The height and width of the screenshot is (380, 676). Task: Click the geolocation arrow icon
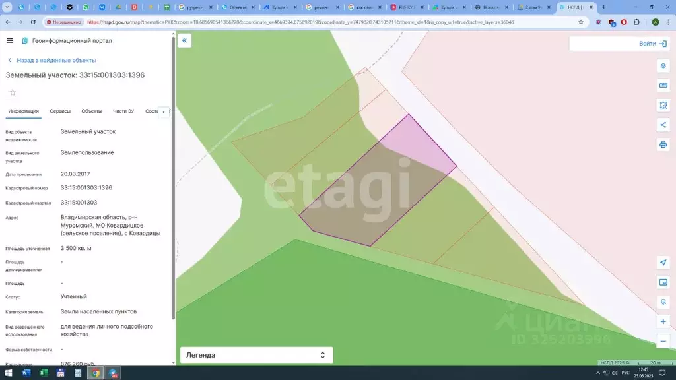(x=663, y=262)
